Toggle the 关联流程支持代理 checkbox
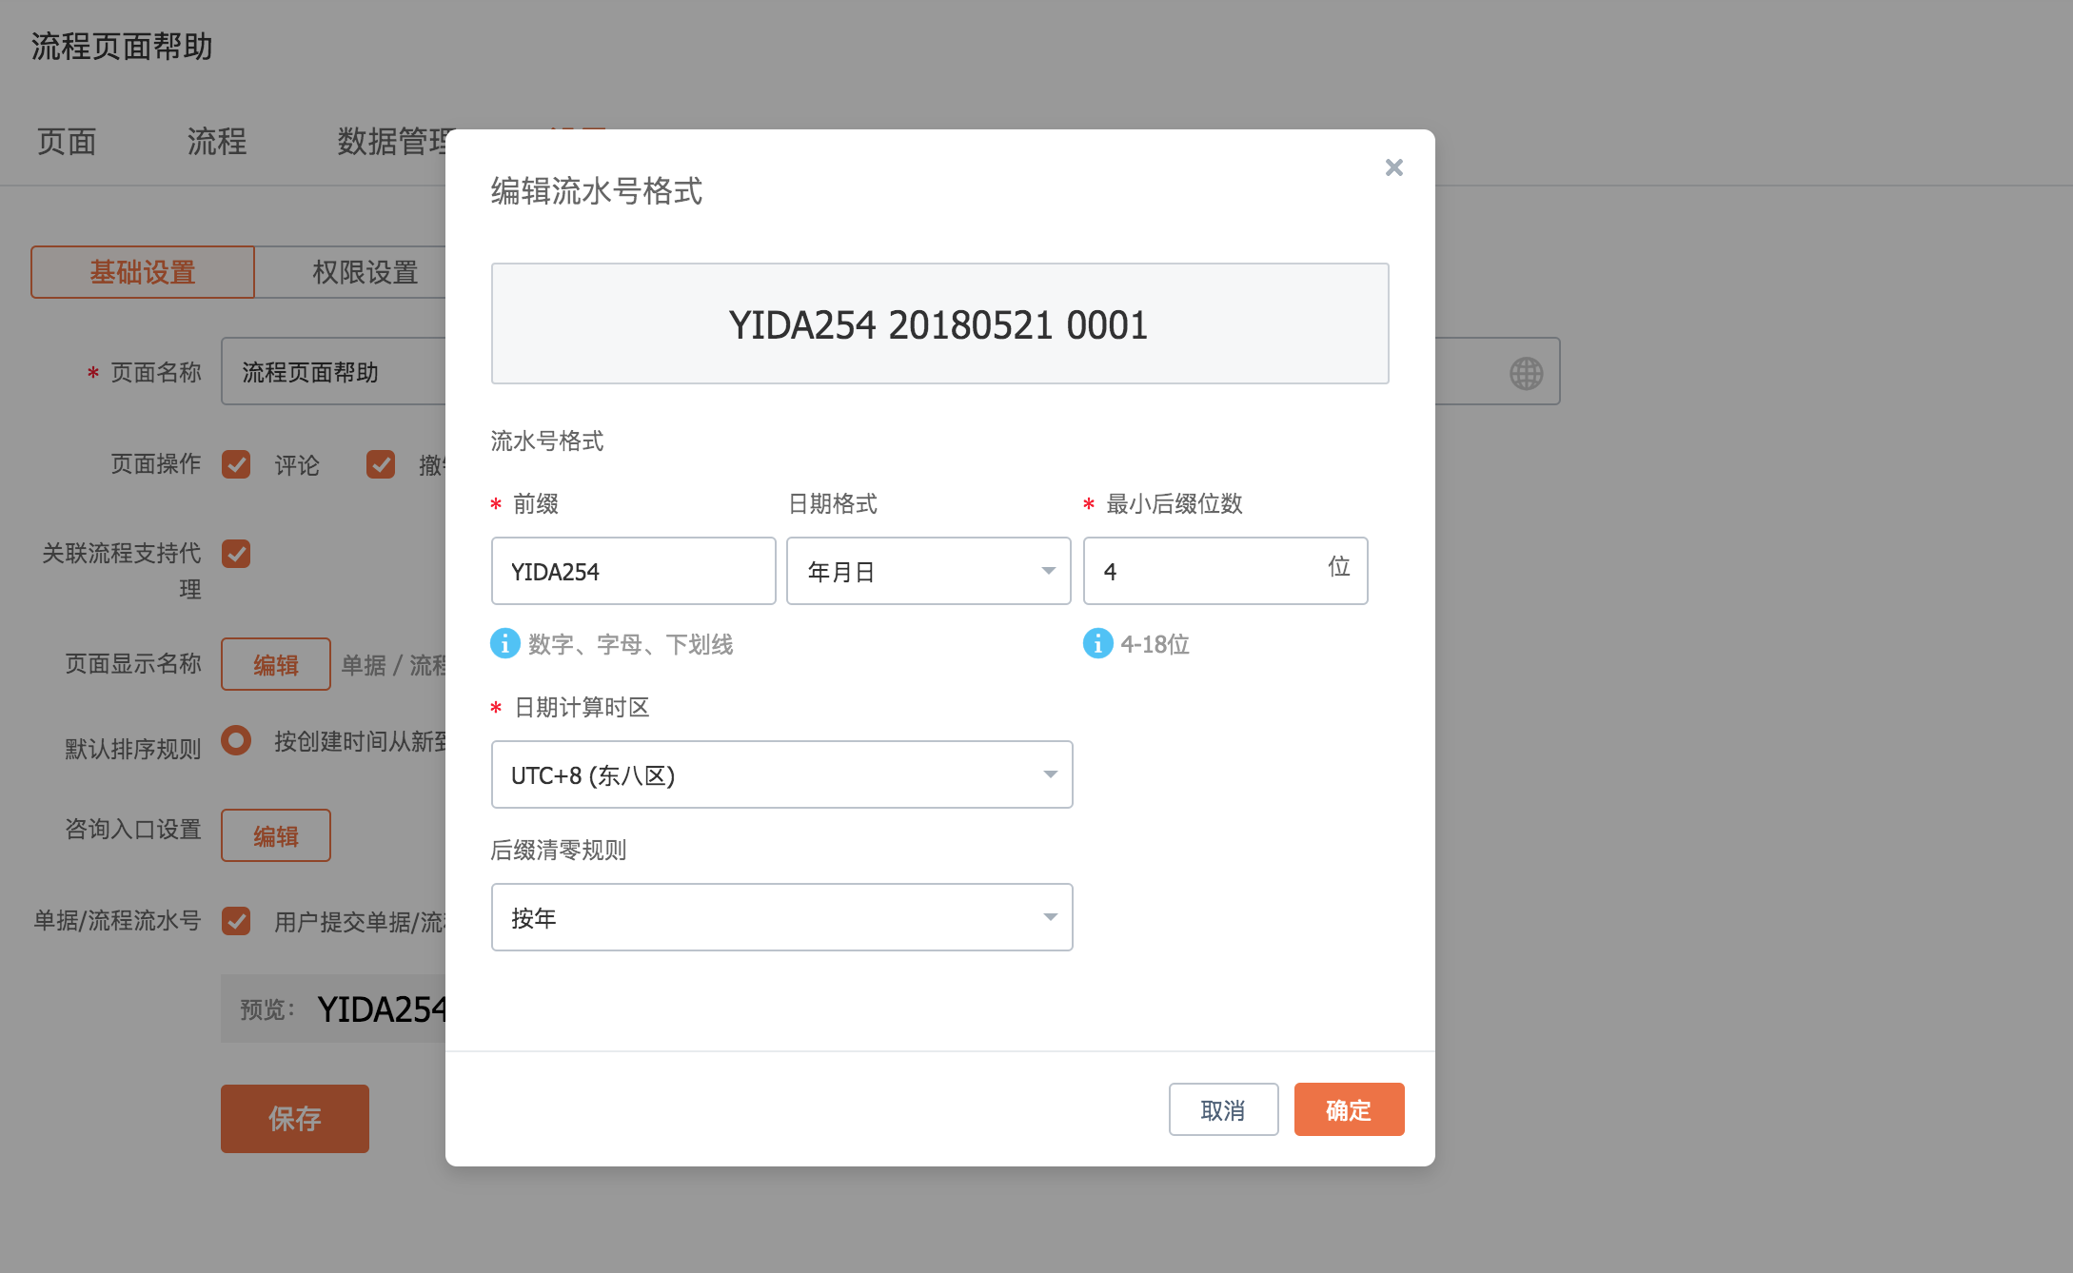This screenshot has height=1273, width=2073. [x=236, y=554]
